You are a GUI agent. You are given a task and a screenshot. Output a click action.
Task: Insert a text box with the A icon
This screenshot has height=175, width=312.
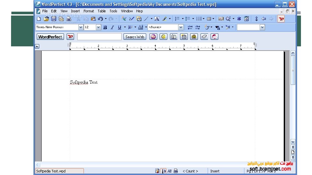[x=157, y=19]
